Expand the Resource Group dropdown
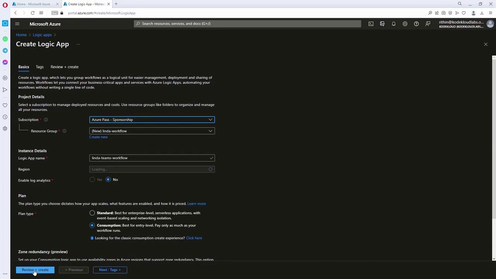Viewport: 496px width, 279px height. point(152,131)
